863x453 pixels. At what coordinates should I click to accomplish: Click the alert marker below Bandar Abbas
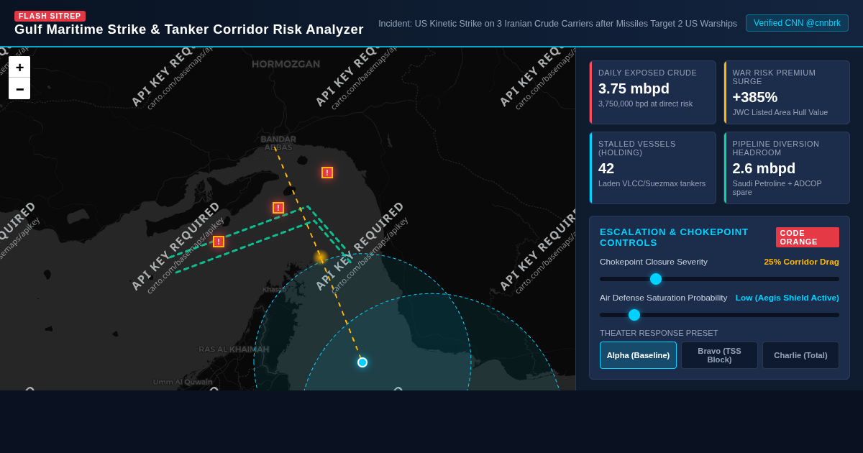click(x=278, y=208)
